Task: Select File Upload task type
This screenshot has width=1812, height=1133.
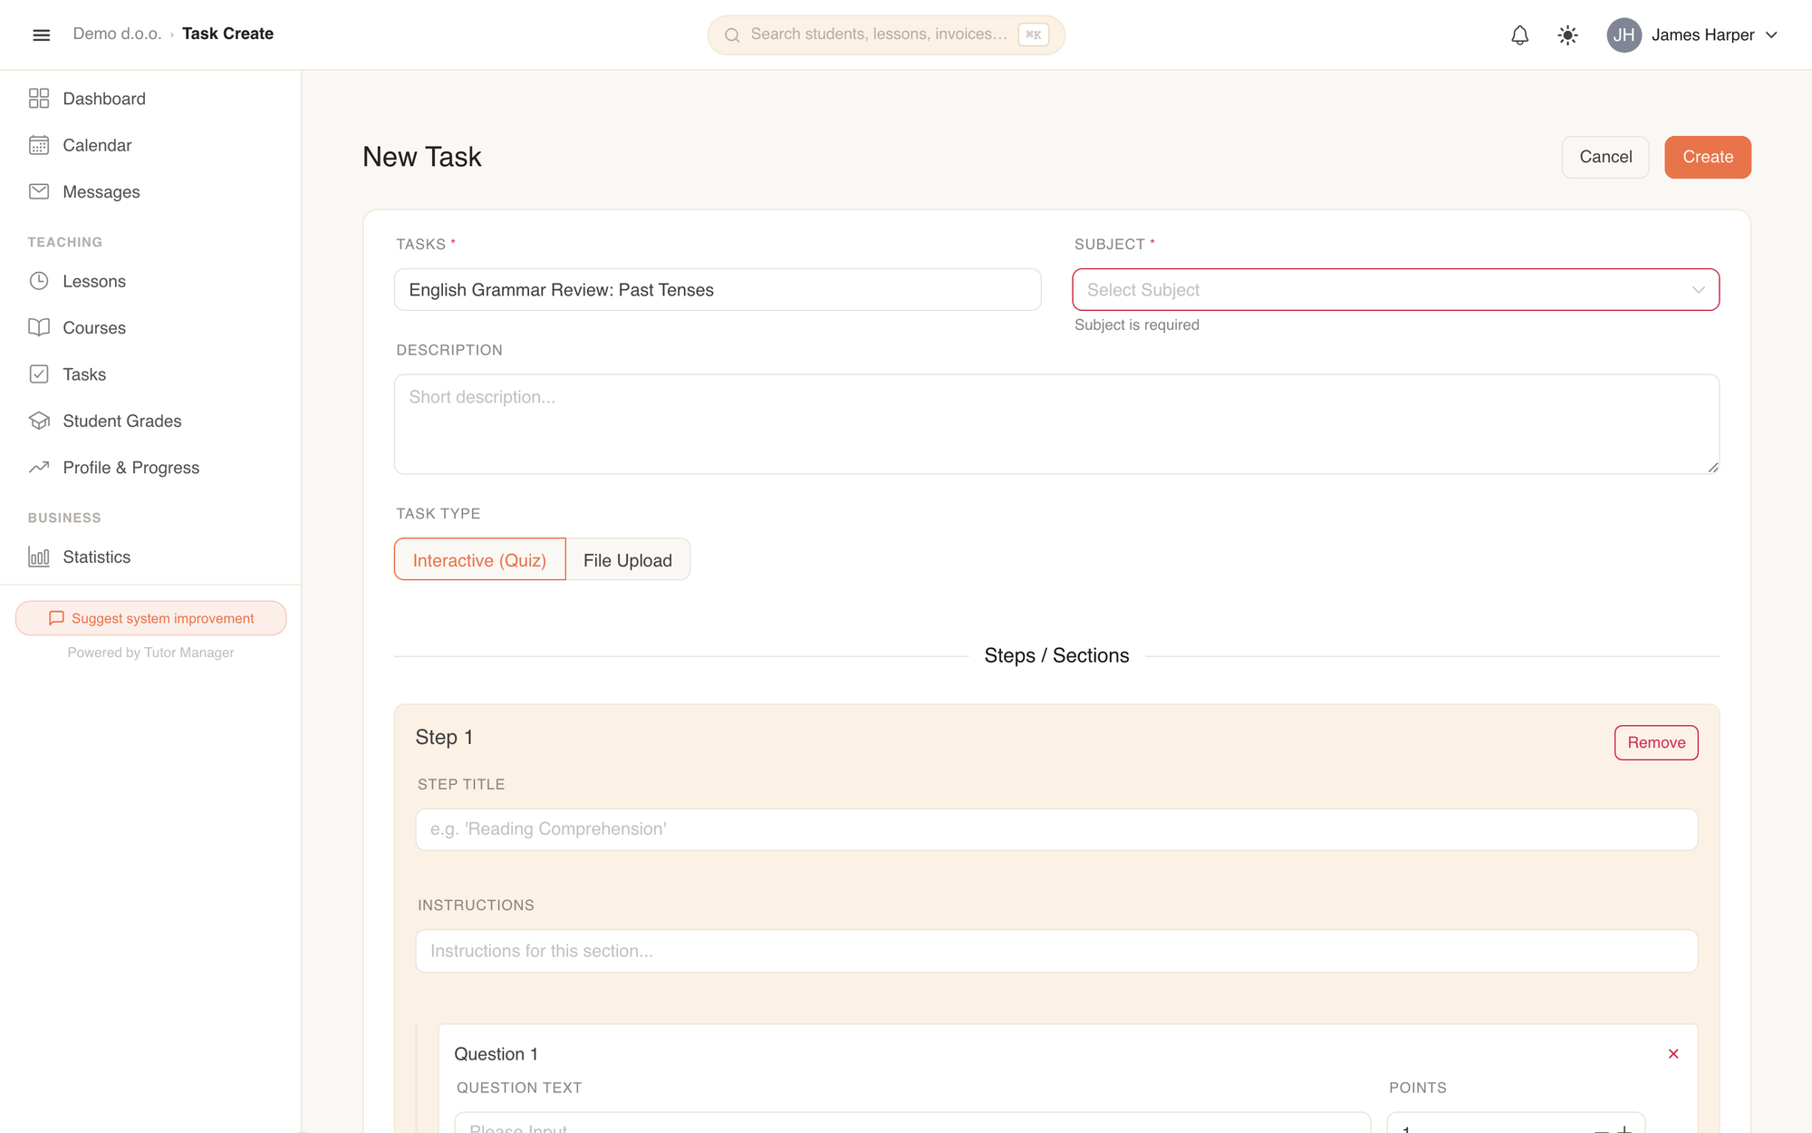Action: pyautogui.click(x=628, y=560)
